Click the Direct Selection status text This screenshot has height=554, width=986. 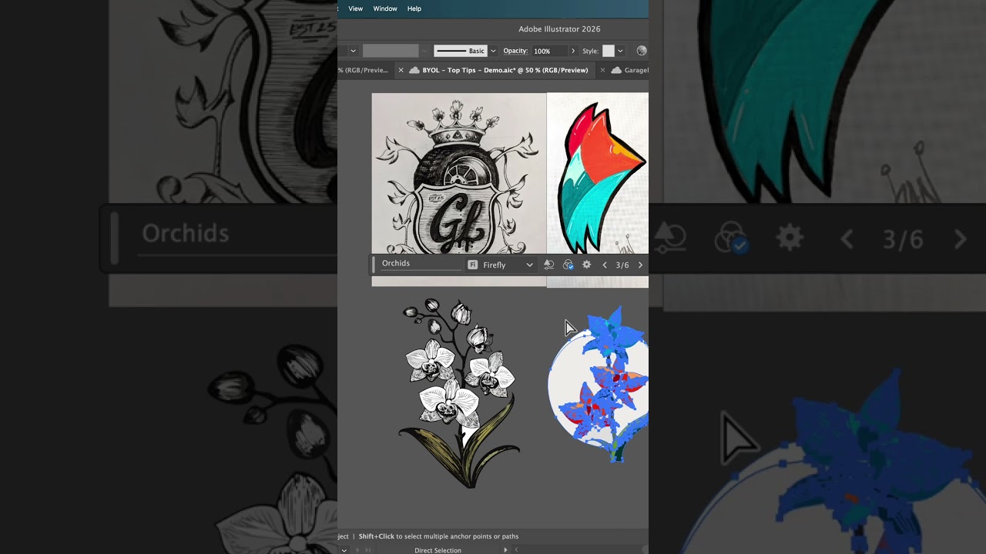point(438,550)
